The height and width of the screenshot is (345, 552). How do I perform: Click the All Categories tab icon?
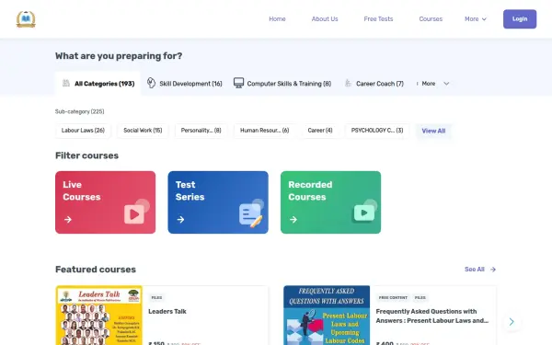[66, 83]
